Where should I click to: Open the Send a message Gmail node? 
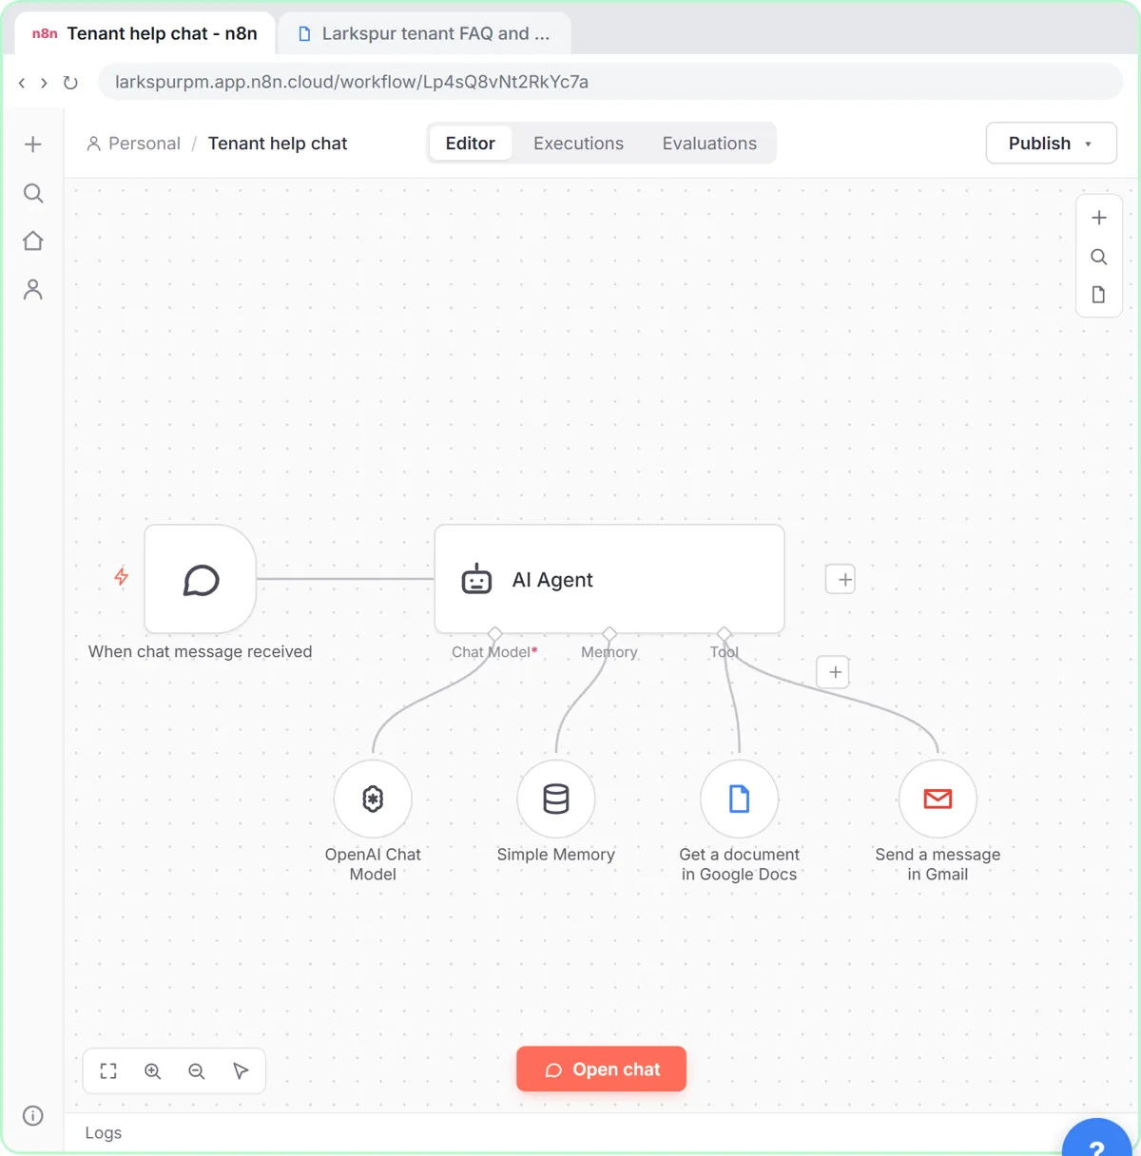(938, 799)
